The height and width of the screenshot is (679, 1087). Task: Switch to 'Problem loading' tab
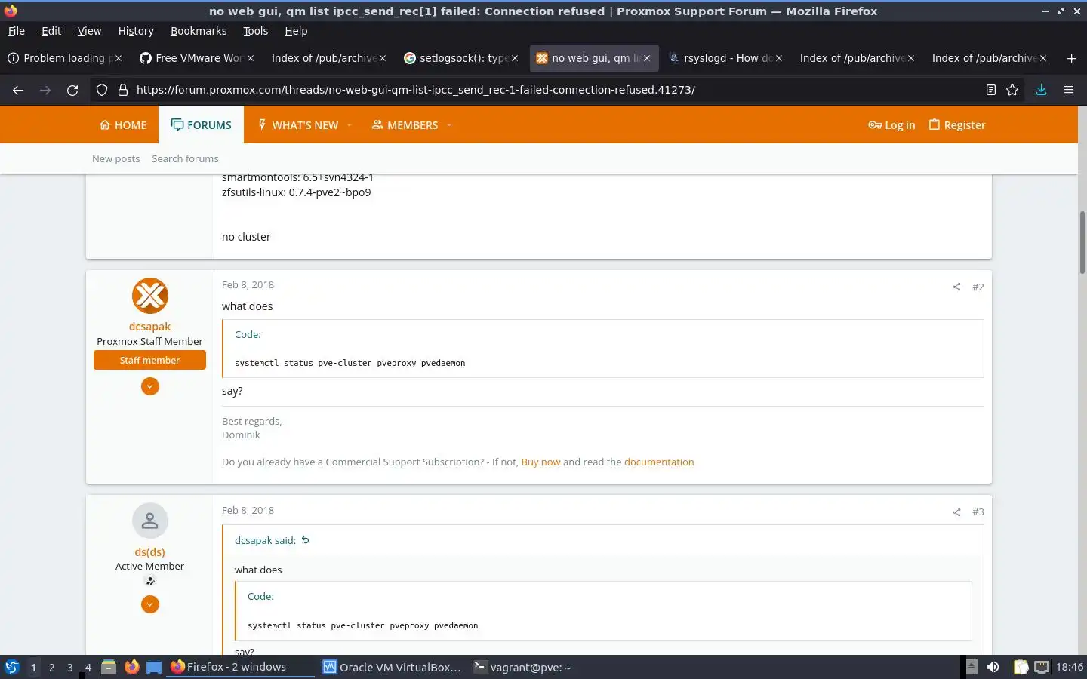point(65,58)
